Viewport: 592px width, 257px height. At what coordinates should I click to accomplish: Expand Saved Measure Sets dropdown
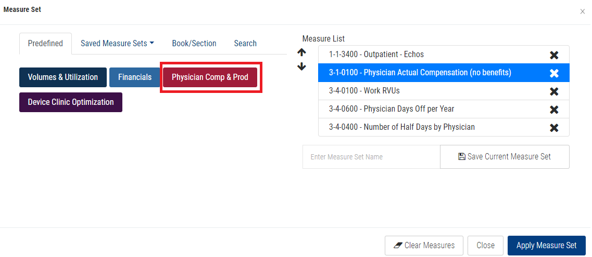click(x=117, y=44)
